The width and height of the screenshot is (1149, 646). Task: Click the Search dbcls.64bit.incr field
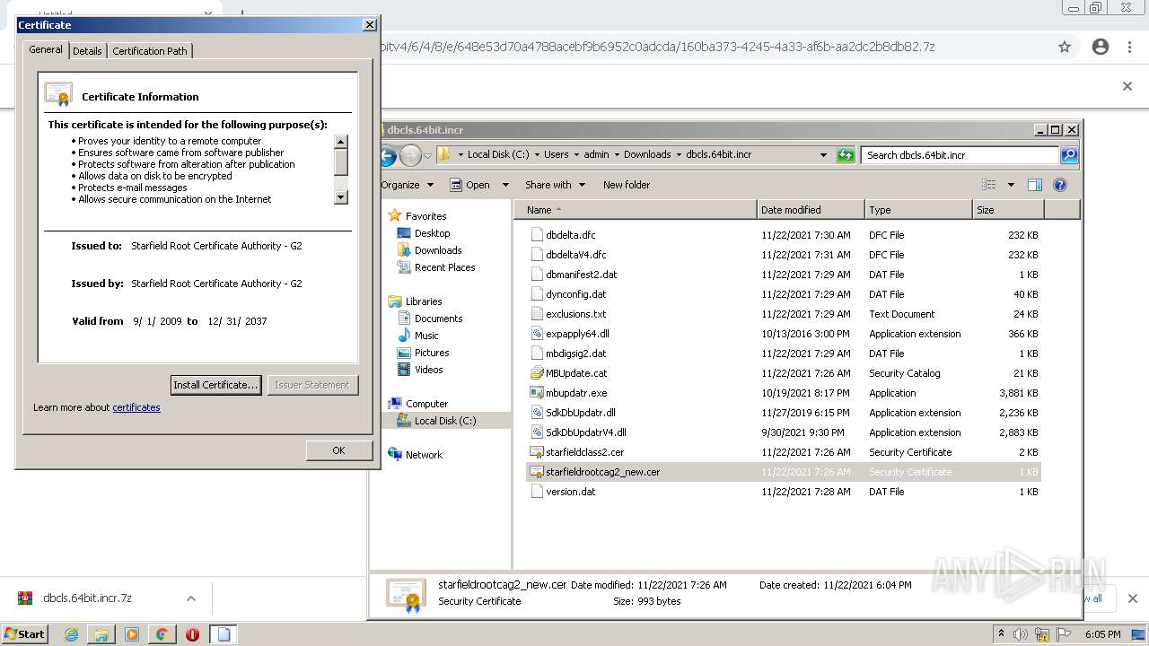pyautogui.click(x=960, y=155)
